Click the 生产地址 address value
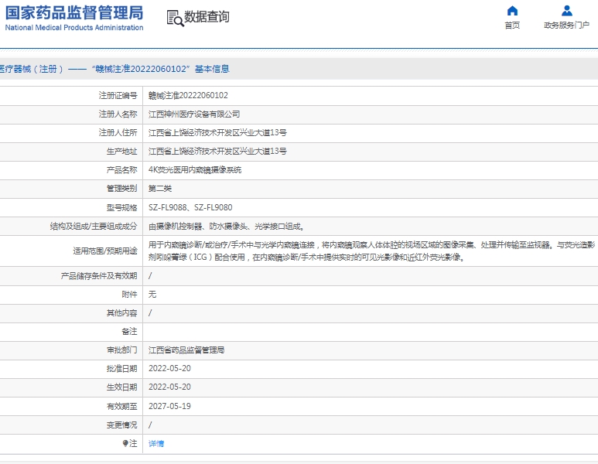This screenshot has width=598, height=464. 217,152
